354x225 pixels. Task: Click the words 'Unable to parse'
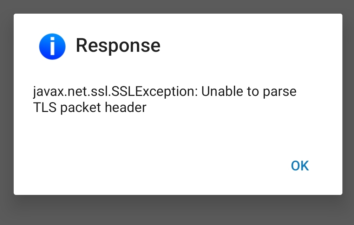(x=249, y=92)
